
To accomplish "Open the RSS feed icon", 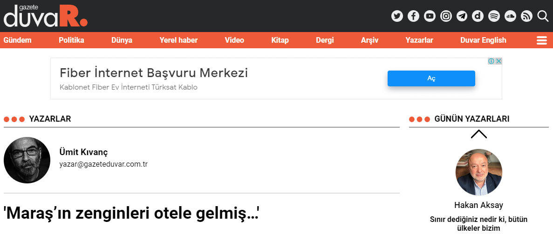I will tap(526, 16).
